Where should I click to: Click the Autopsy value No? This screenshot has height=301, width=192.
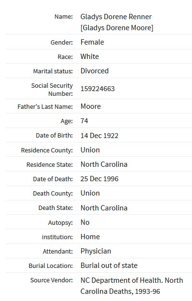[x=85, y=222]
